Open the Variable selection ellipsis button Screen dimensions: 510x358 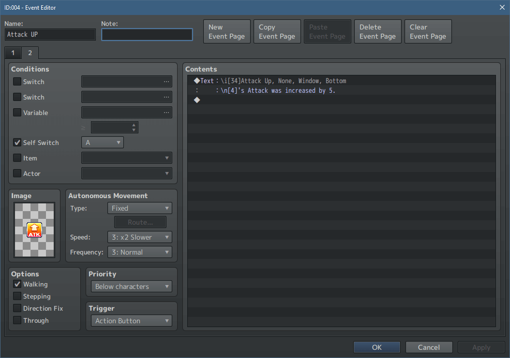point(167,112)
